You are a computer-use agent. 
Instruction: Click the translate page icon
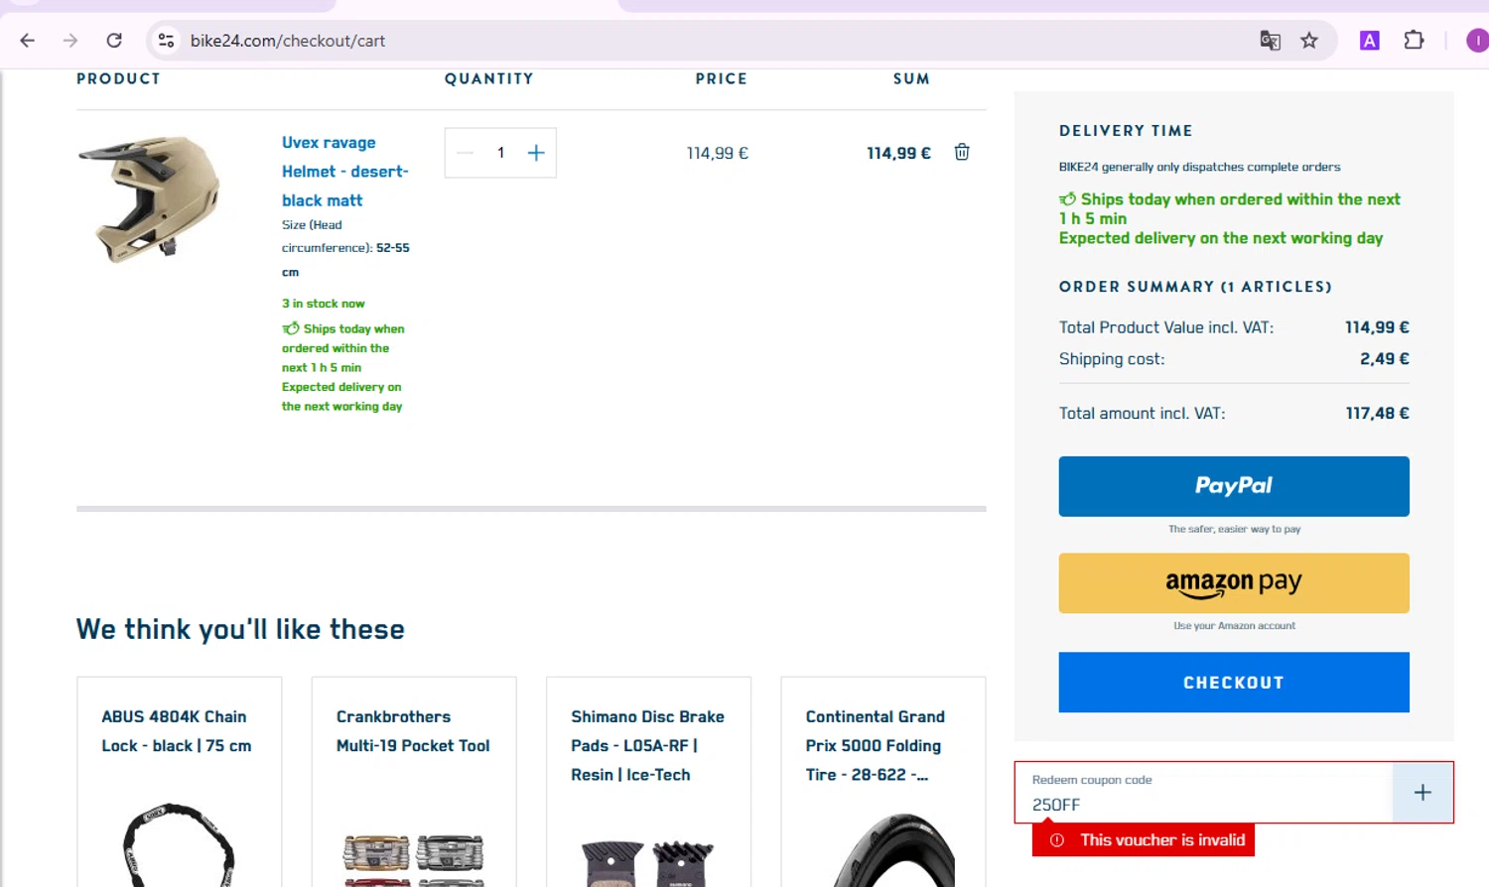(1270, 41)
